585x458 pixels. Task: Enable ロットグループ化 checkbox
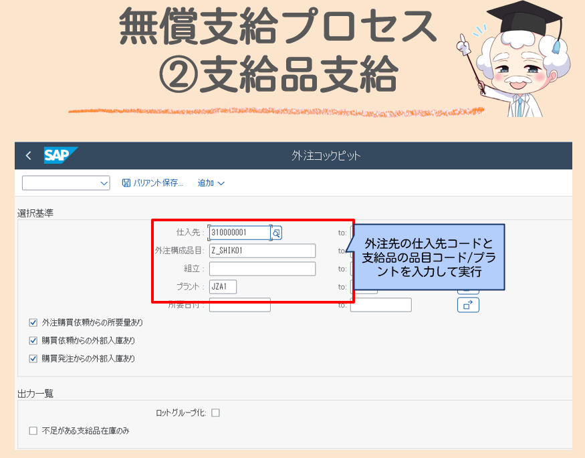click(215, 413)
